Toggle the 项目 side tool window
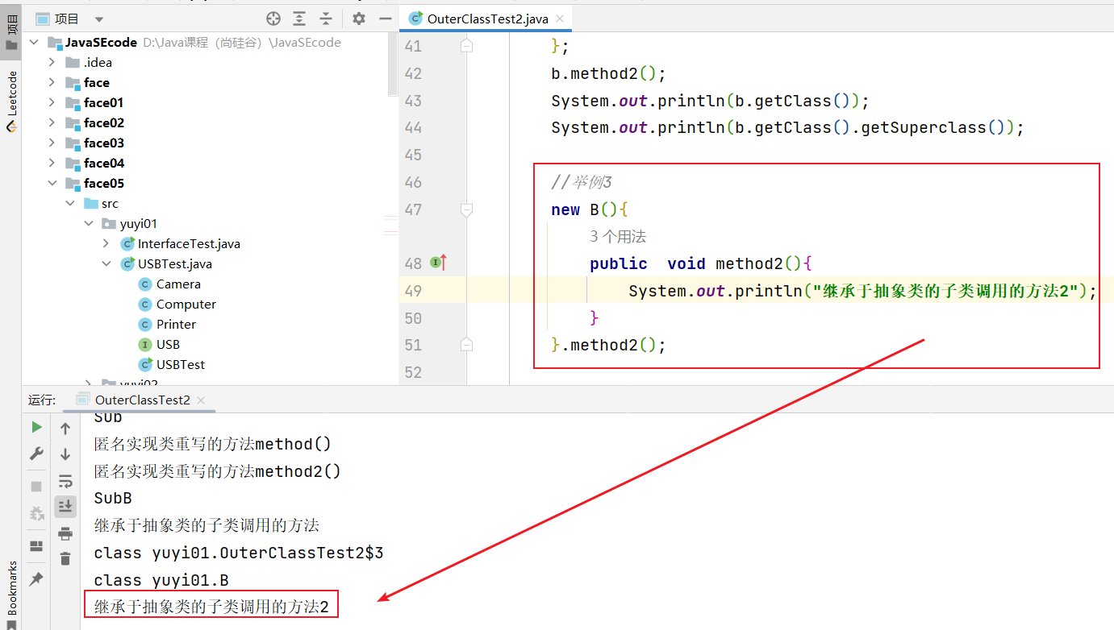This screenshot has height=630, width=1114. click(10, 31)
